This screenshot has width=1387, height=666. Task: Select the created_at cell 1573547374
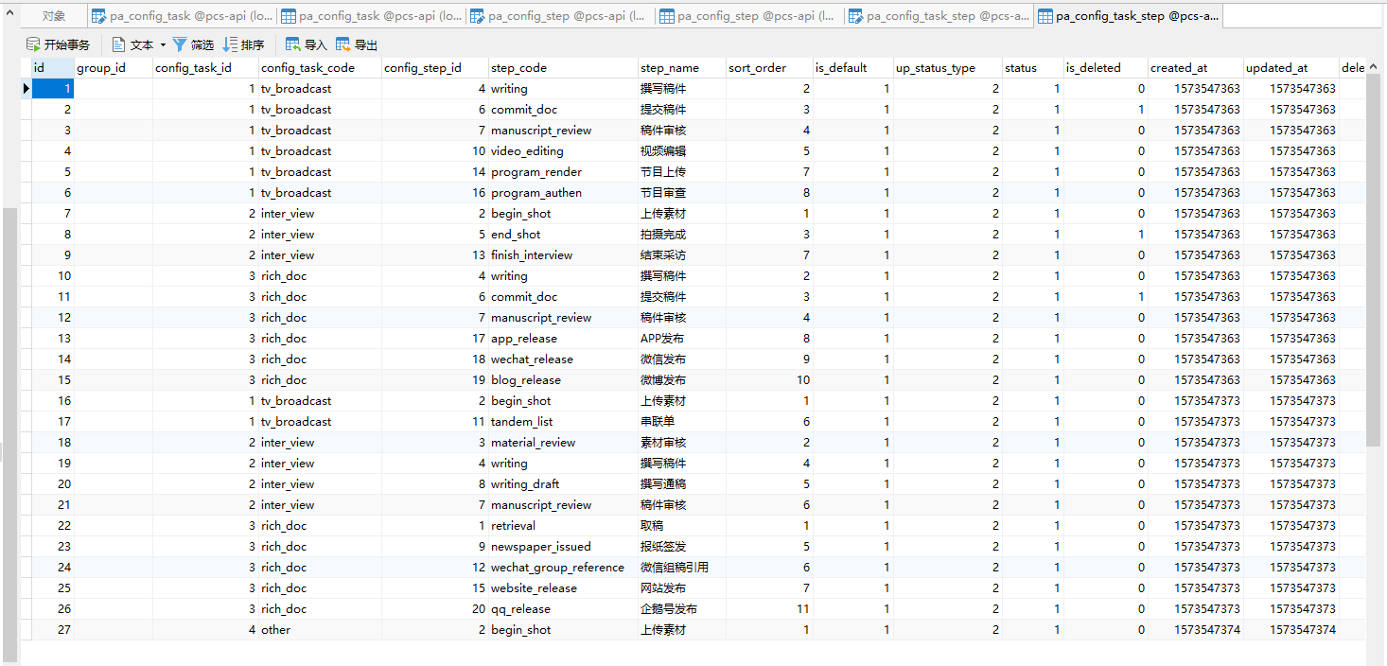click(x=1195, y=630)
